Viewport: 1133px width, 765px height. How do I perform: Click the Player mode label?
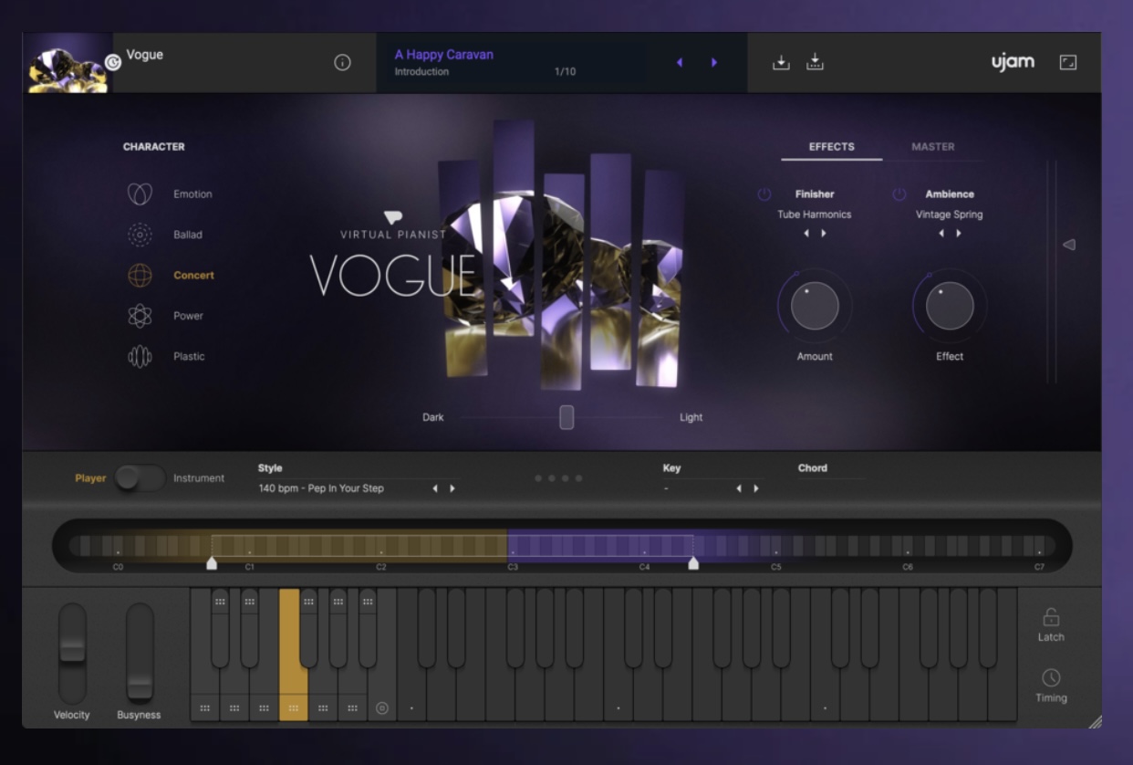click(90, 478)
